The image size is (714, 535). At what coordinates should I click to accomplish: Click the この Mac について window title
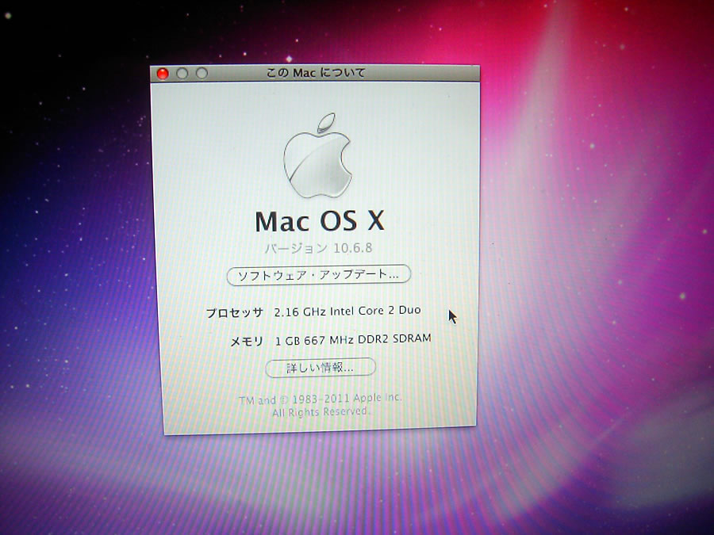coord(316,73)
